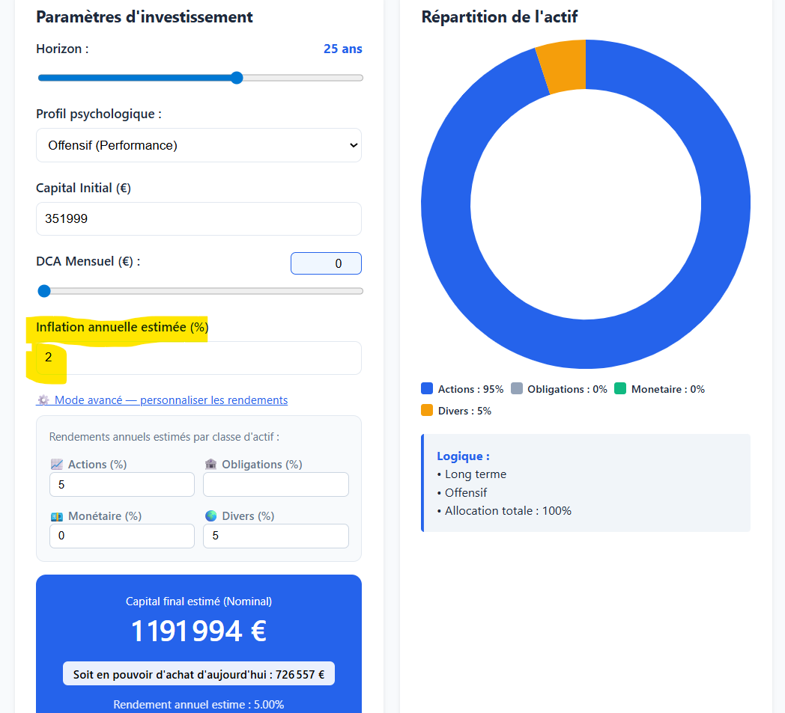
Task: Click the Inflation annuelle estimée input field
Action: pyautogui.click(x=198, y=358)
